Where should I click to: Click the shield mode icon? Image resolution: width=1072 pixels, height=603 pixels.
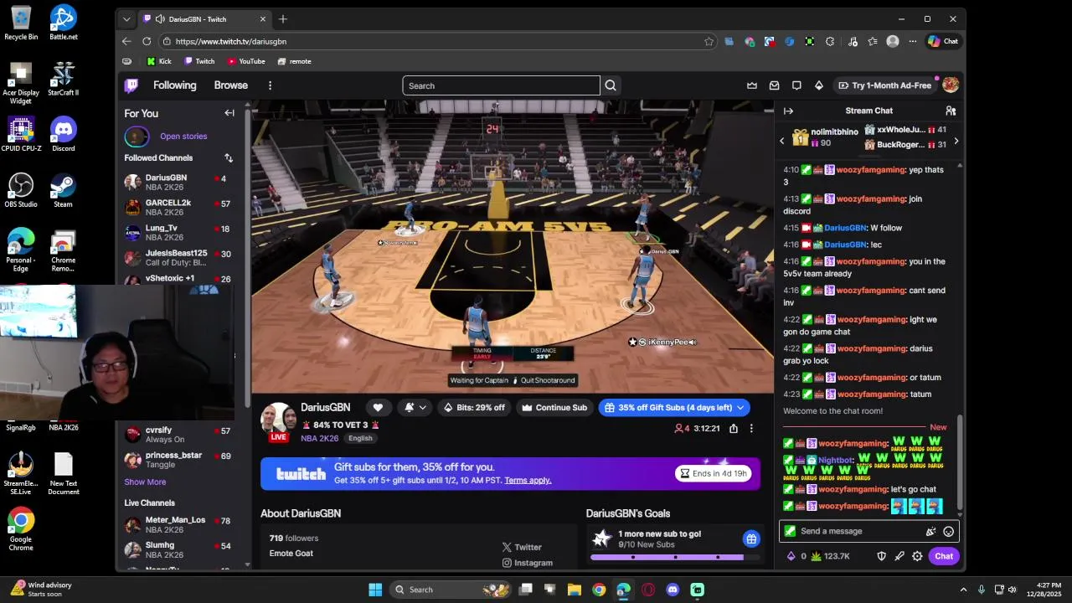coord(881,556)
